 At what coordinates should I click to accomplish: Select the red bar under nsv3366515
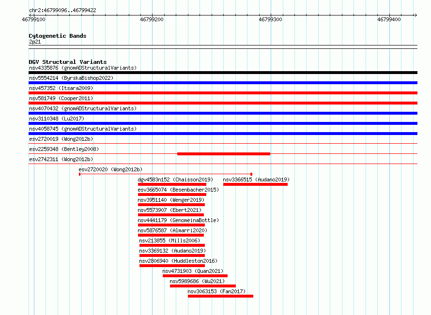(255, 184)
